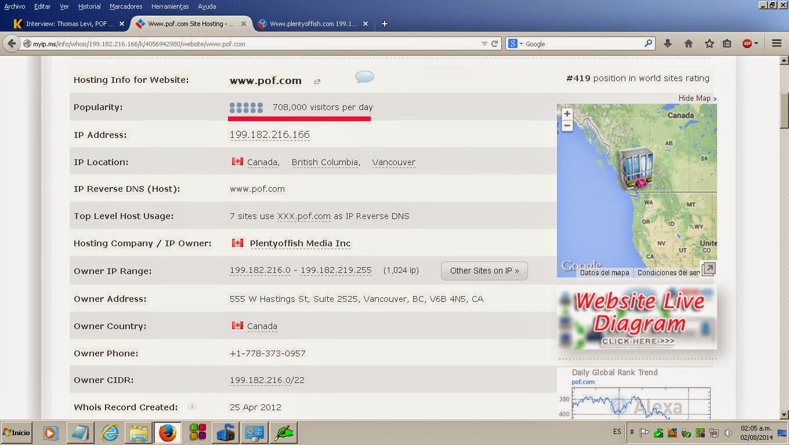Click the British Columbia link
The width and height of the screenshot is (789, 445).
(325, 162)
